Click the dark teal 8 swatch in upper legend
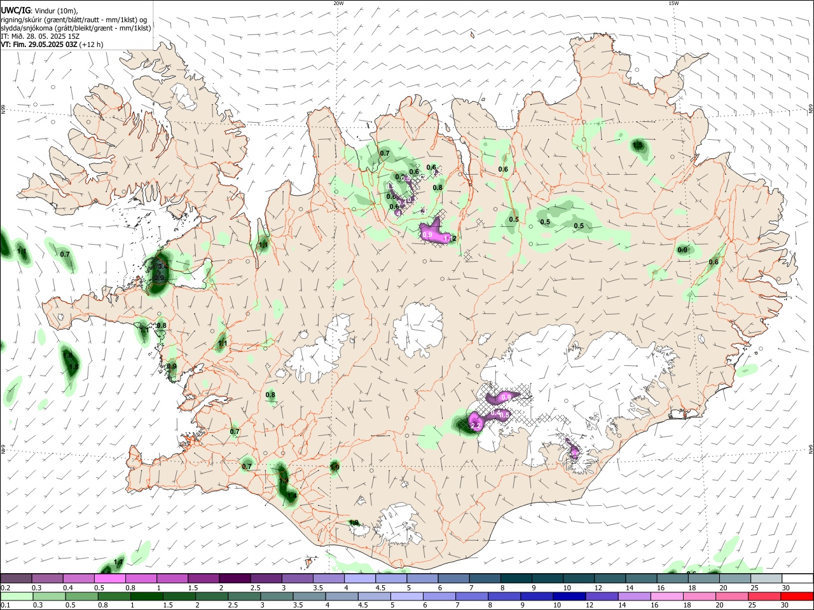814x610 pixels. pyautogui.click(x=516, y=579)
